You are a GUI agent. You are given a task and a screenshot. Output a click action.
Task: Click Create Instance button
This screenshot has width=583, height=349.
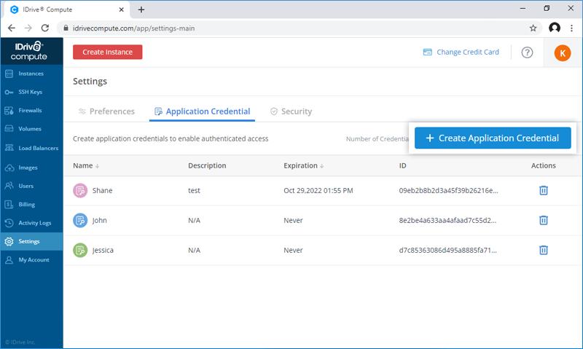click(x=107, y=52)
